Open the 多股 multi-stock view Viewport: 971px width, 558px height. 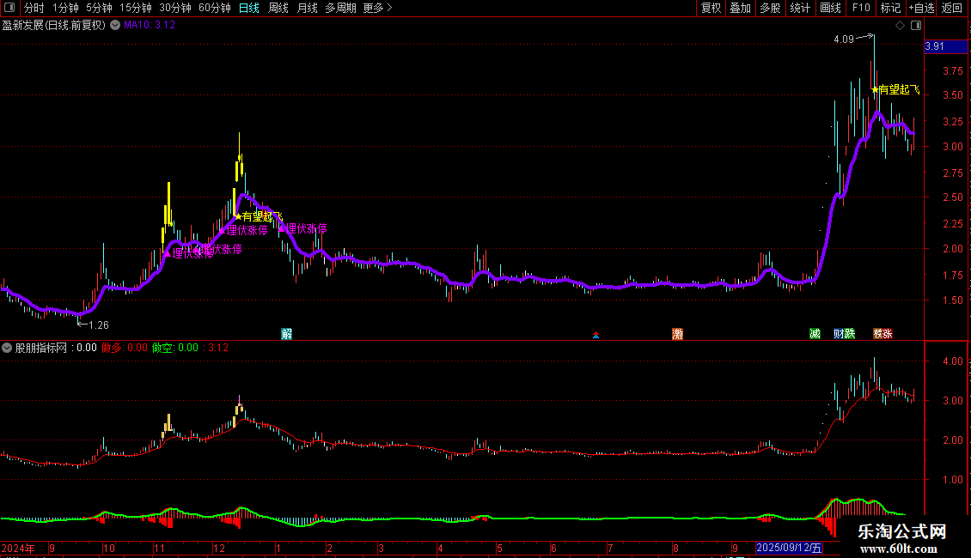coord(770,8)
